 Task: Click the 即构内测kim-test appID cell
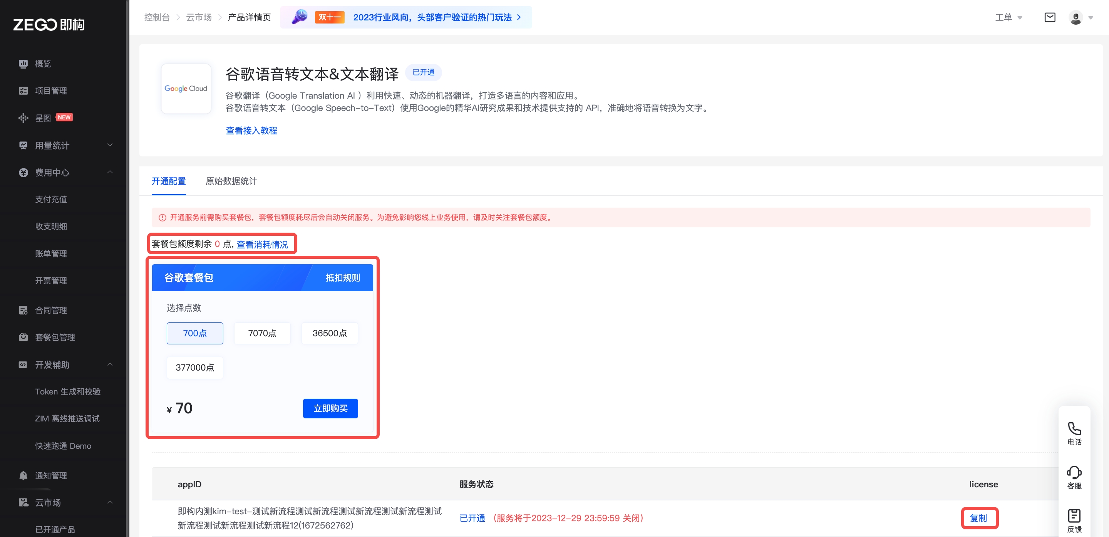click(310, 518)
